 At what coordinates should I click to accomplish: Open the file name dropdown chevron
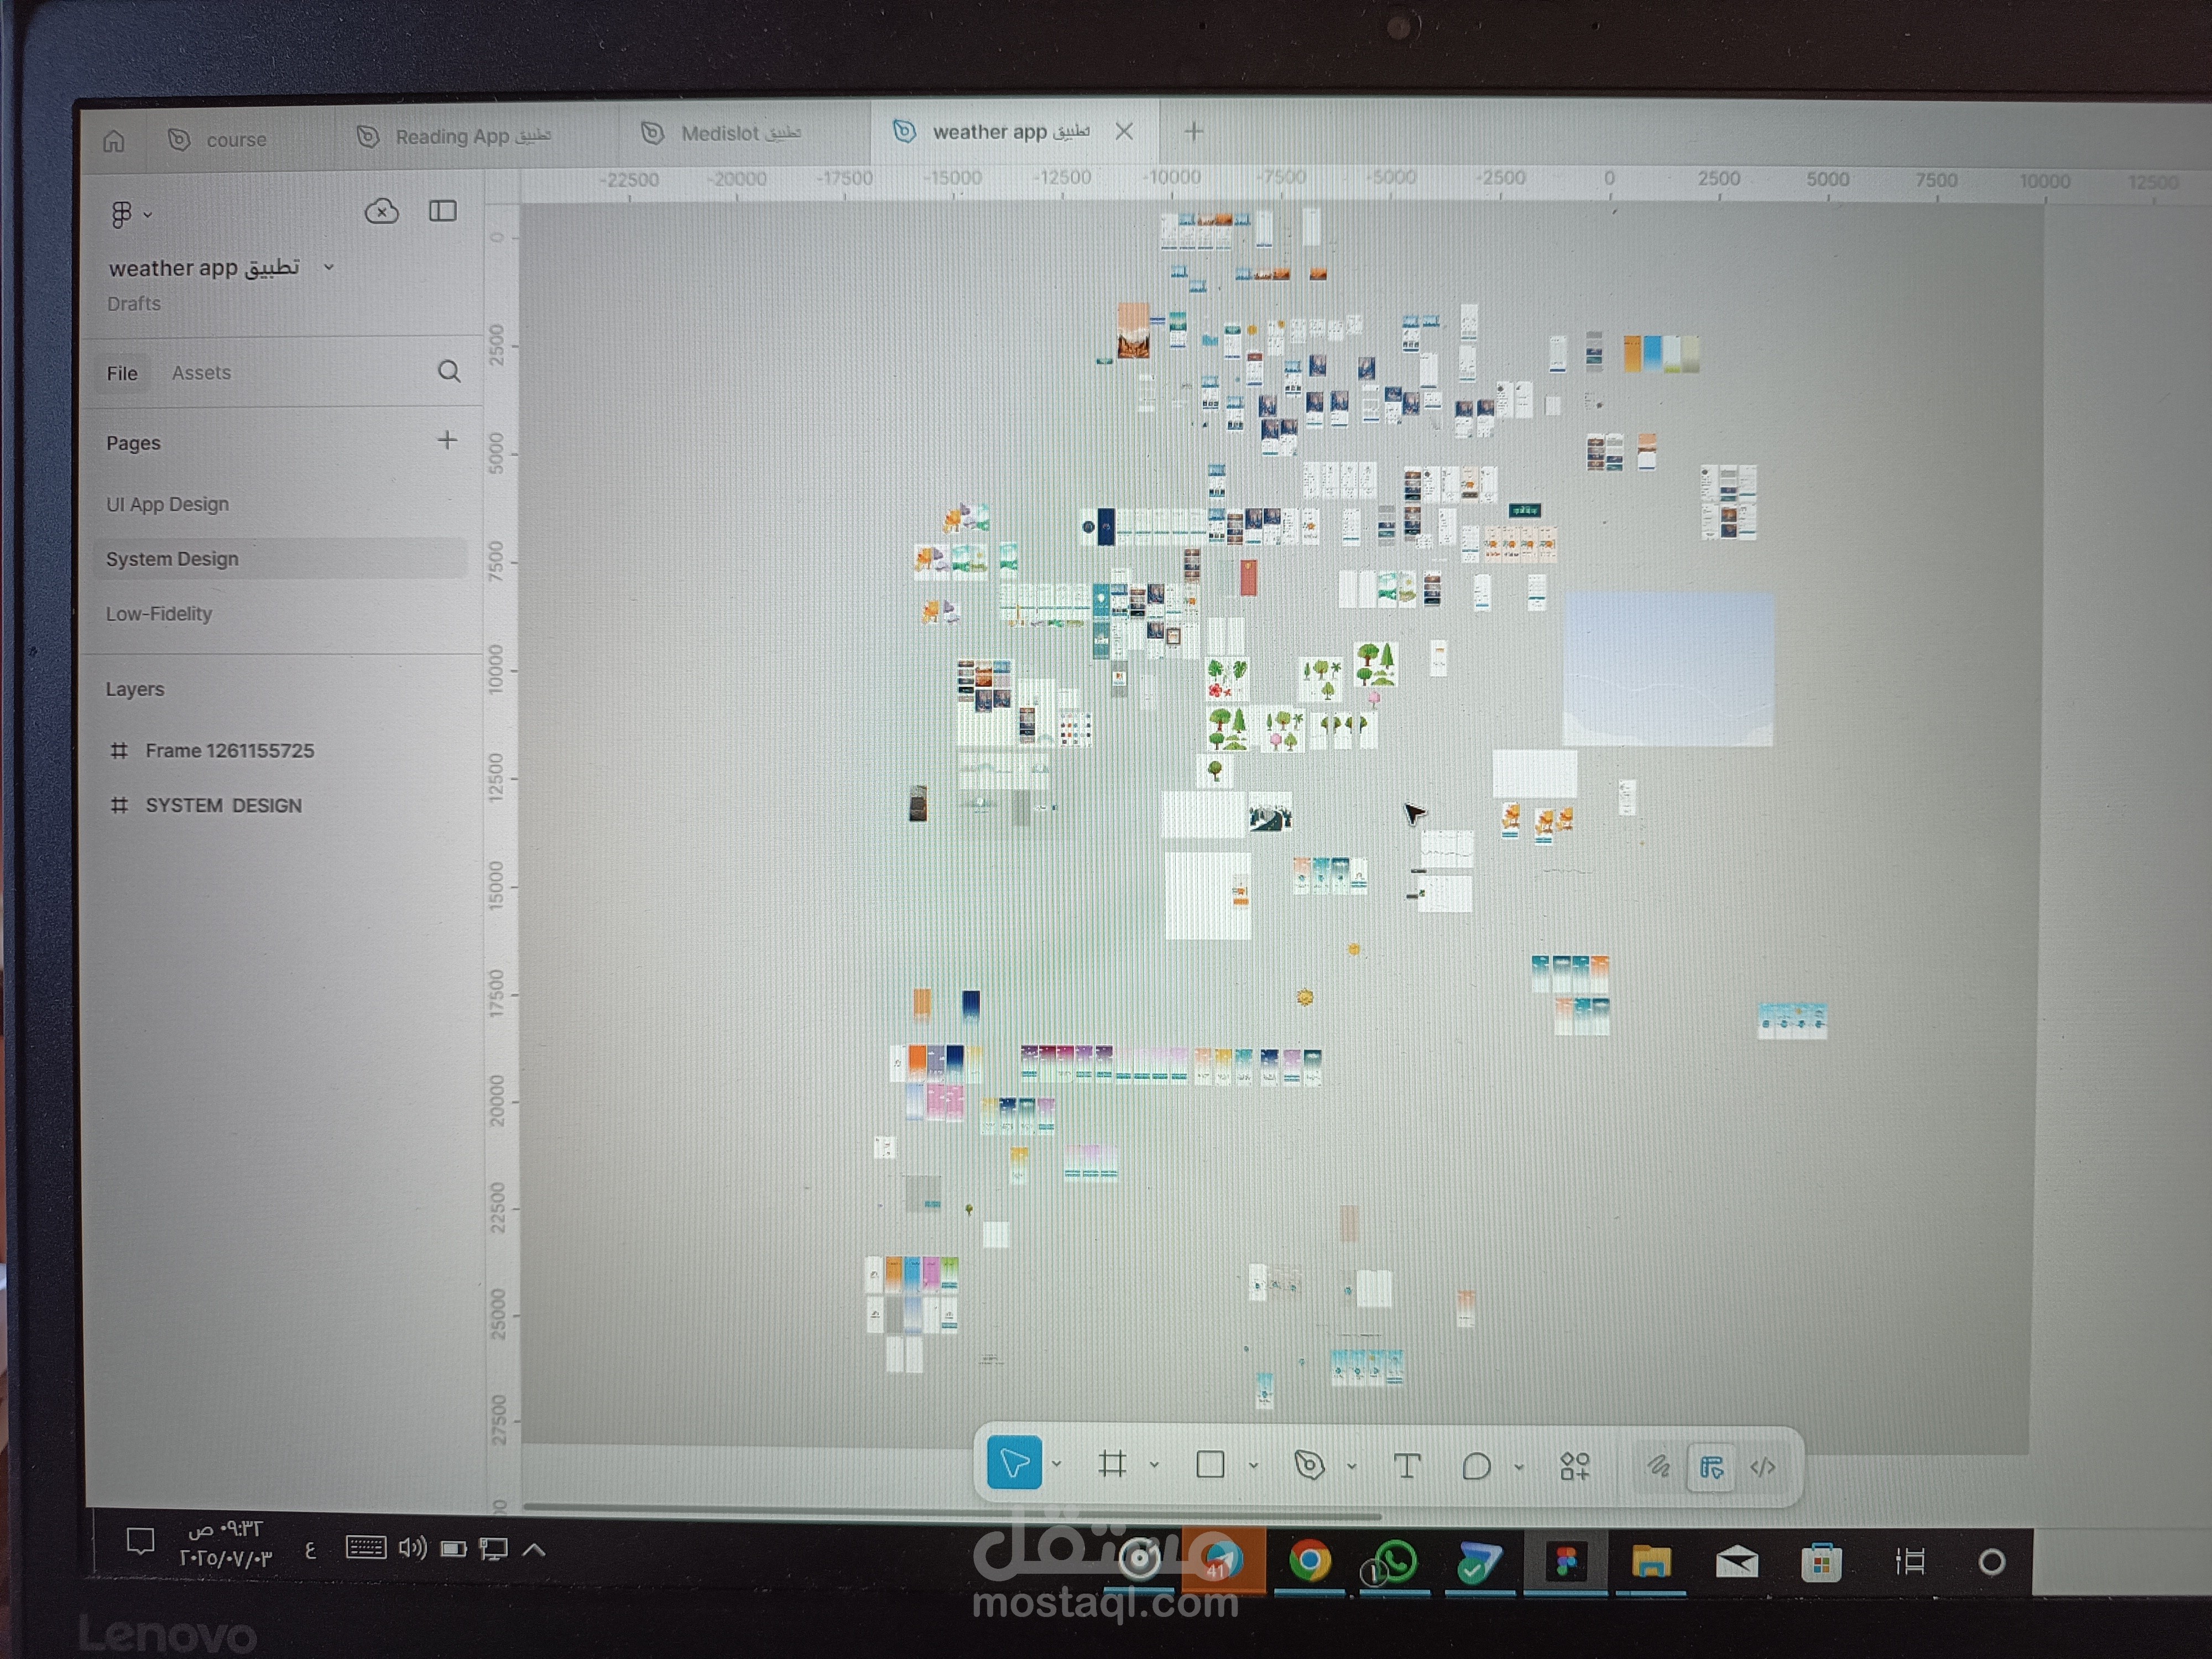click(x=328, y=267)
